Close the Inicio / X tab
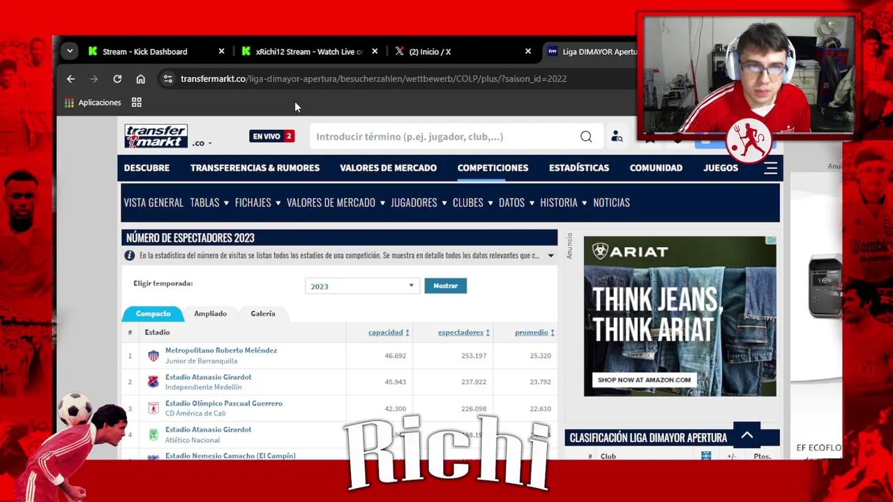 [528, 52]
